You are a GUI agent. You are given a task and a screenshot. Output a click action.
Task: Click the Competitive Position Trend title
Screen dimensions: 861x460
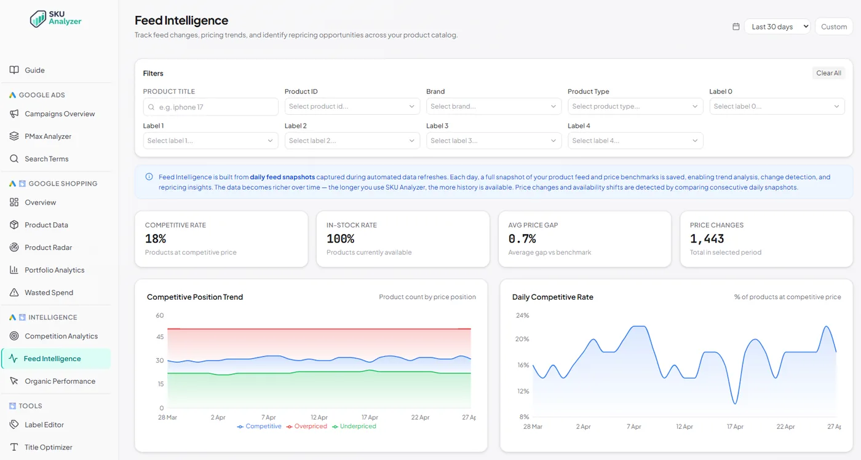coord(195,297)
